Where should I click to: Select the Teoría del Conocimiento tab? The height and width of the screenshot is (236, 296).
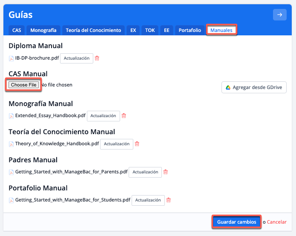click(x=93, y=30)
